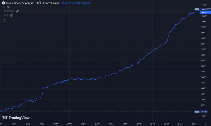Click the 500T price axis label
The image size is (211, 126).
pos(203,77)
